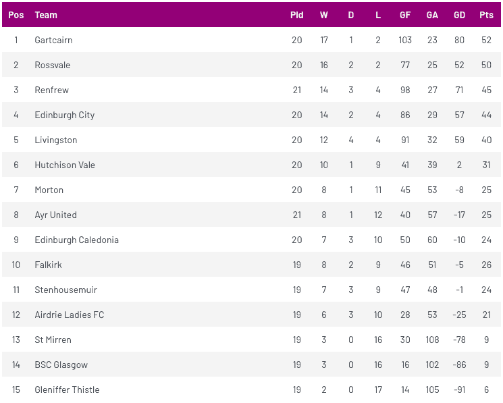Click the Falkirk team name
503x403 pixels.
tap(49, 265)
